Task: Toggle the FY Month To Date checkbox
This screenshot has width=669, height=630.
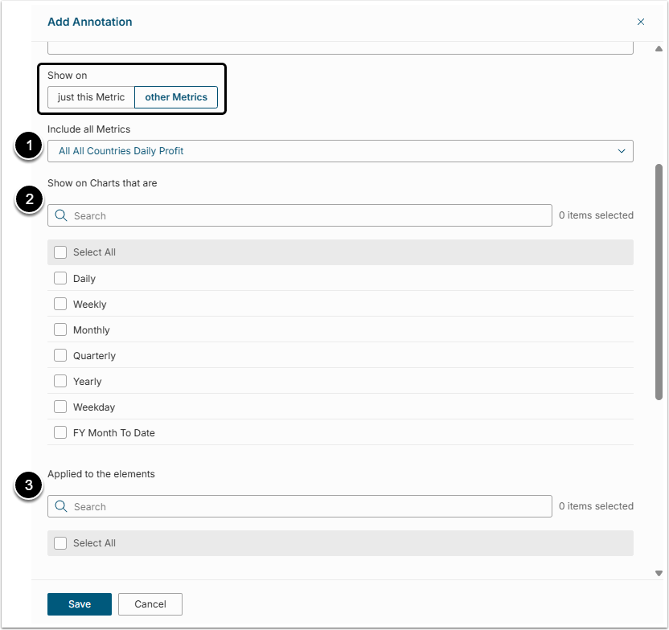Action: click(60, 433)
